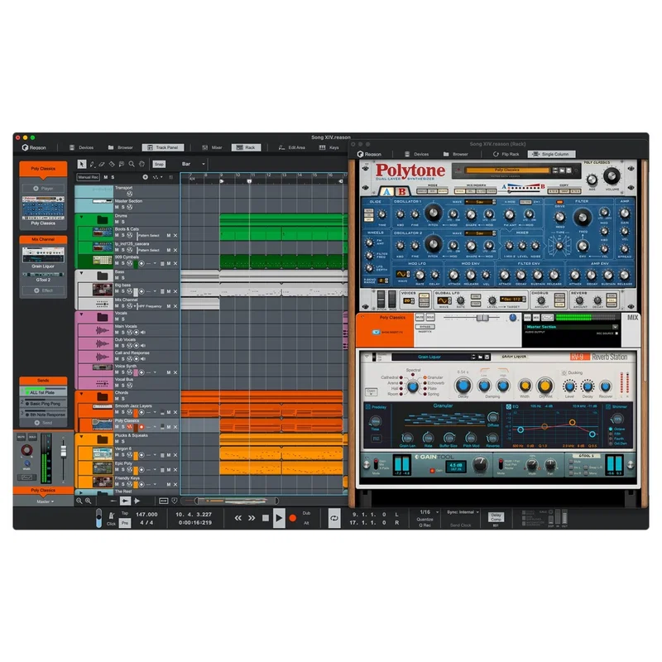Click the Manual Rec button
This screenshot has height=662, width=662.
[88, 177]
